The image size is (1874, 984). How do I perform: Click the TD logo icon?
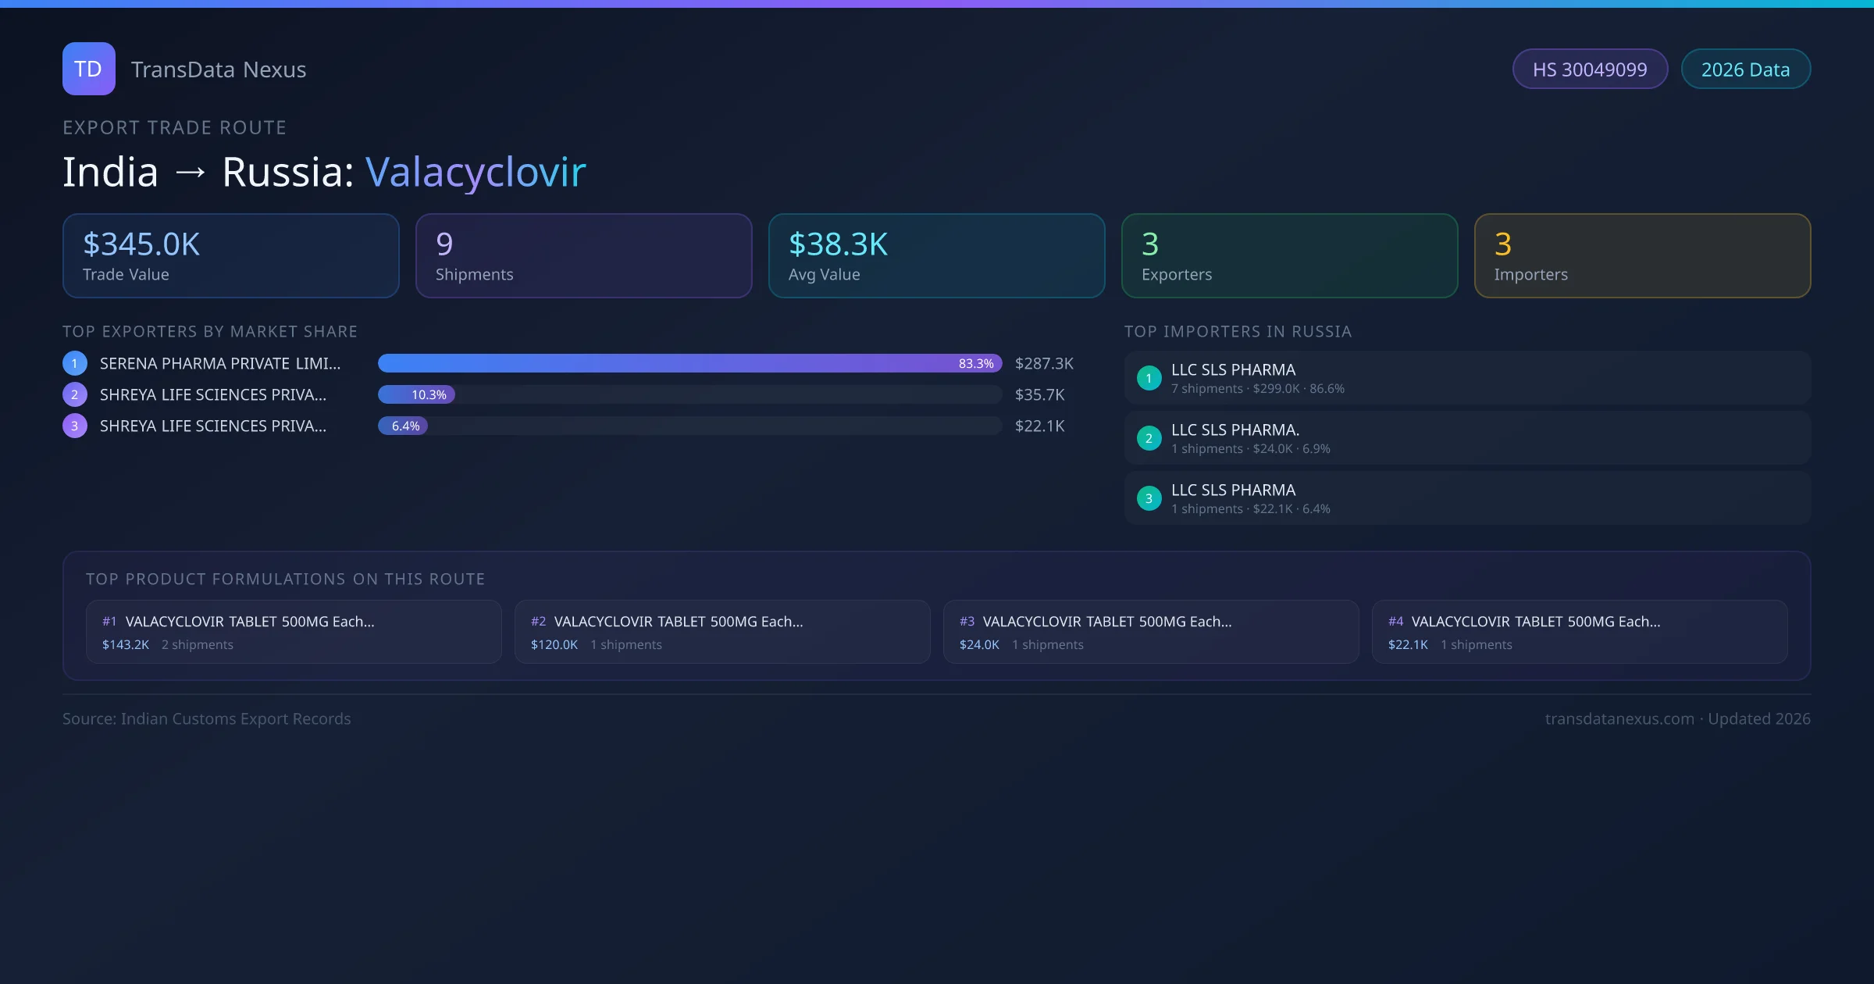88,69
